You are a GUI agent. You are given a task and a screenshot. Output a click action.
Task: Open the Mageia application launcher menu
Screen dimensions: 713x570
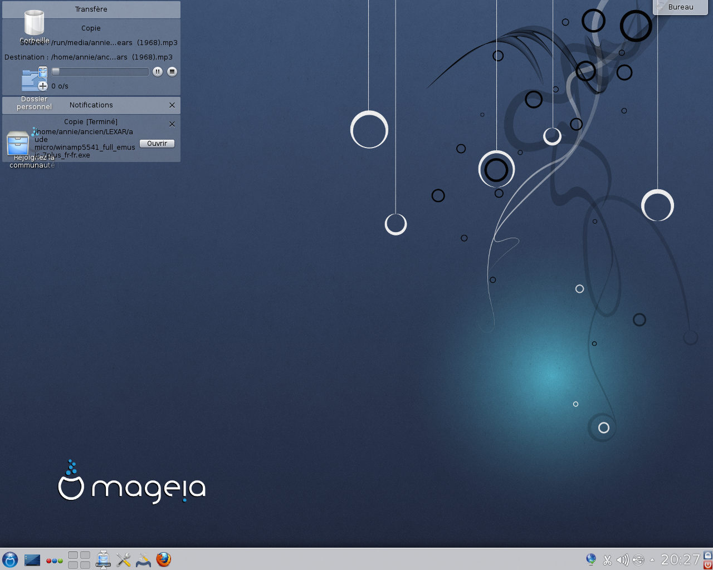10,559
